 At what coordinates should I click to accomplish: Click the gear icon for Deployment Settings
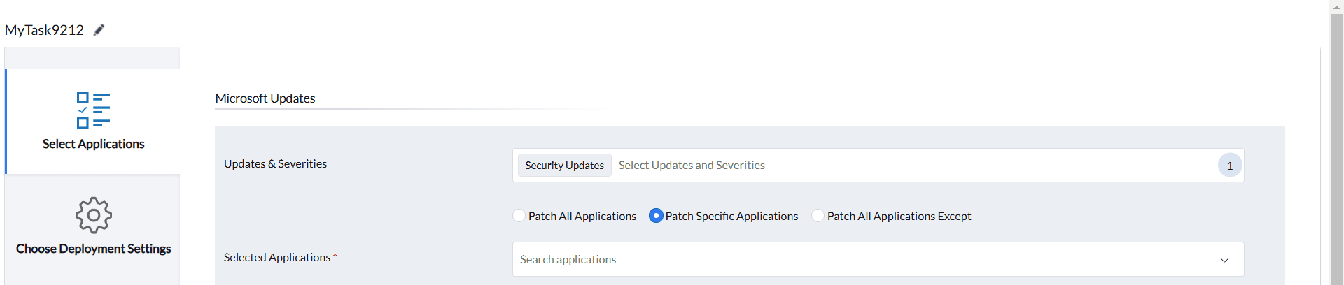tap(93, 215)
